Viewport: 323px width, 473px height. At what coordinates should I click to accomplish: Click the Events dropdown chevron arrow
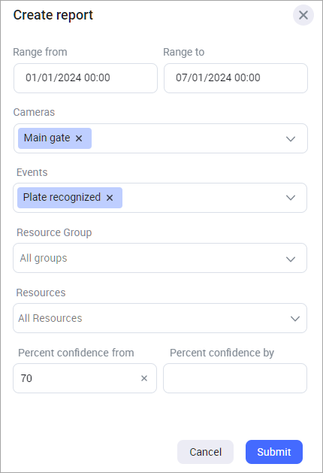[291, 198]
